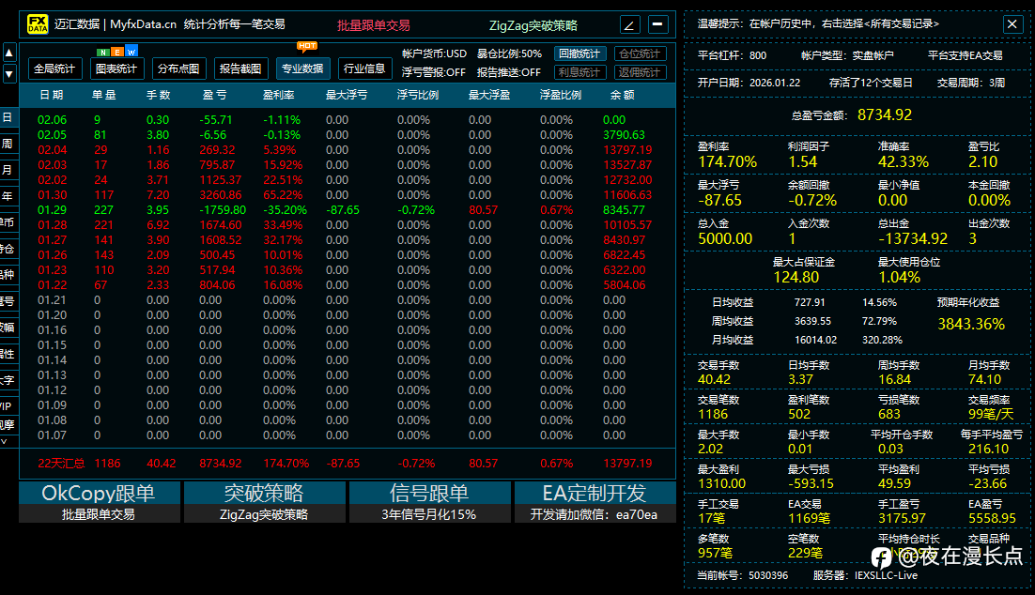Viewport: 1035px width, 595px height.
Task: Sort by the 盈利率 column header
Action: [279, 95]
